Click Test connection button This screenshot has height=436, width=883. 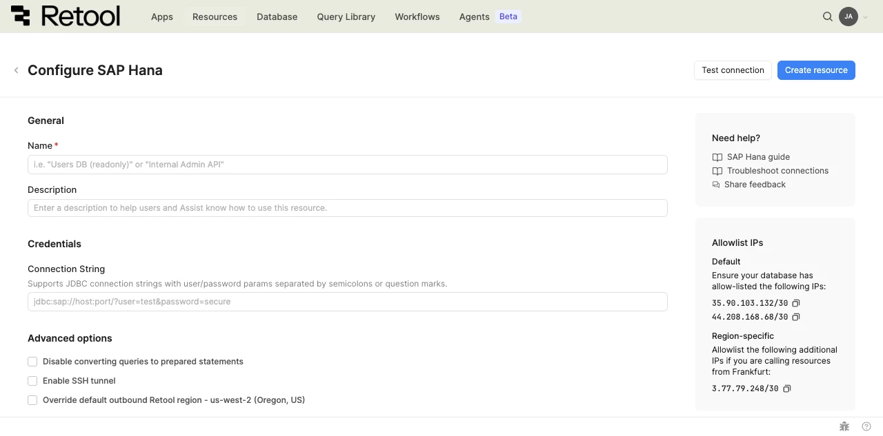[x=733, y=70]
